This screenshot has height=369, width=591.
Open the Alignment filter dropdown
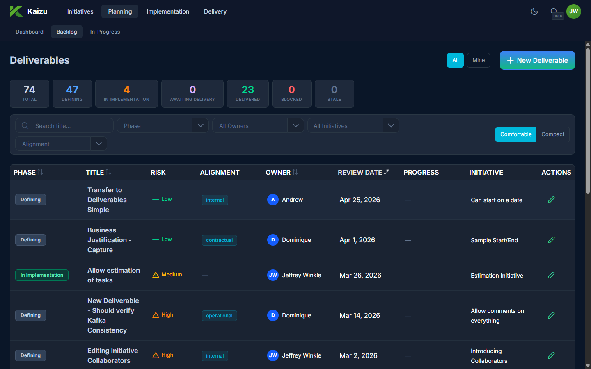[x=98, y=143]
